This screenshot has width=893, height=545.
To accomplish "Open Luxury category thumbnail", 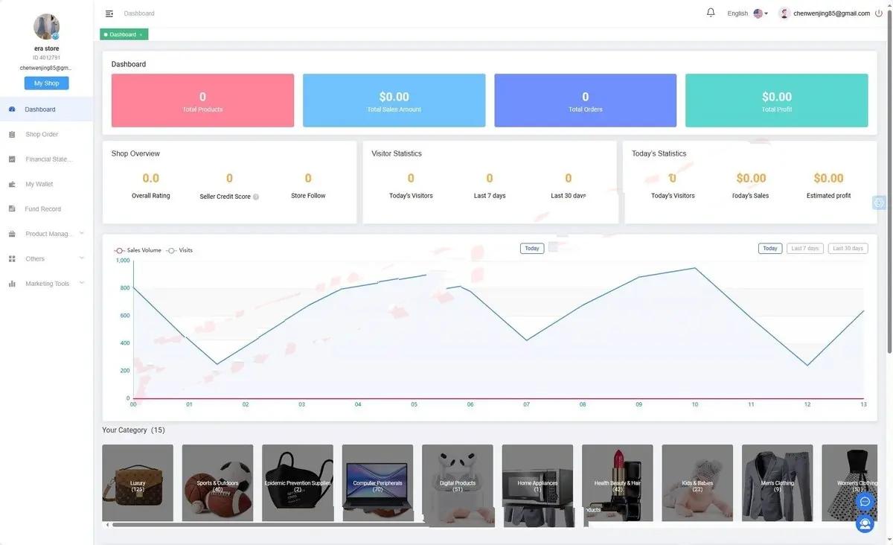I will tap(138, 482).
